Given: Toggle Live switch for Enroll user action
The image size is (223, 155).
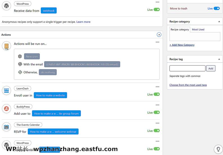Looking at the screenshot, I should (x=157, y=94).
